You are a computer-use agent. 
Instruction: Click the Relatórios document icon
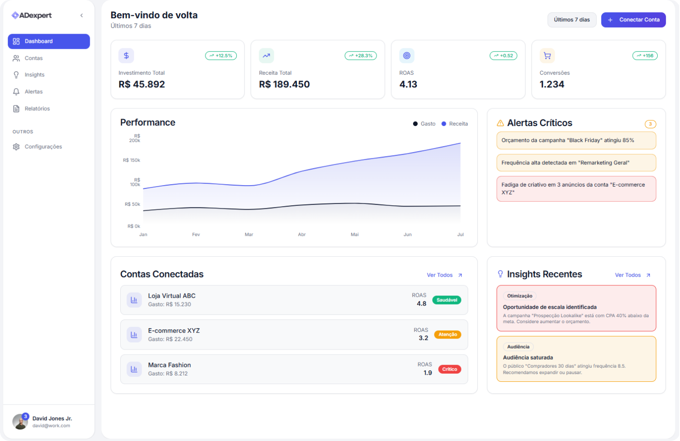16,109
